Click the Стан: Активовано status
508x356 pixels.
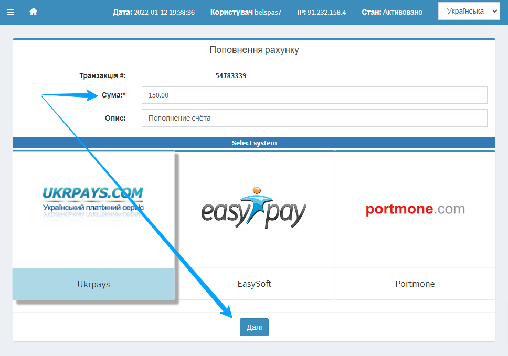click(x=392, y=12)
